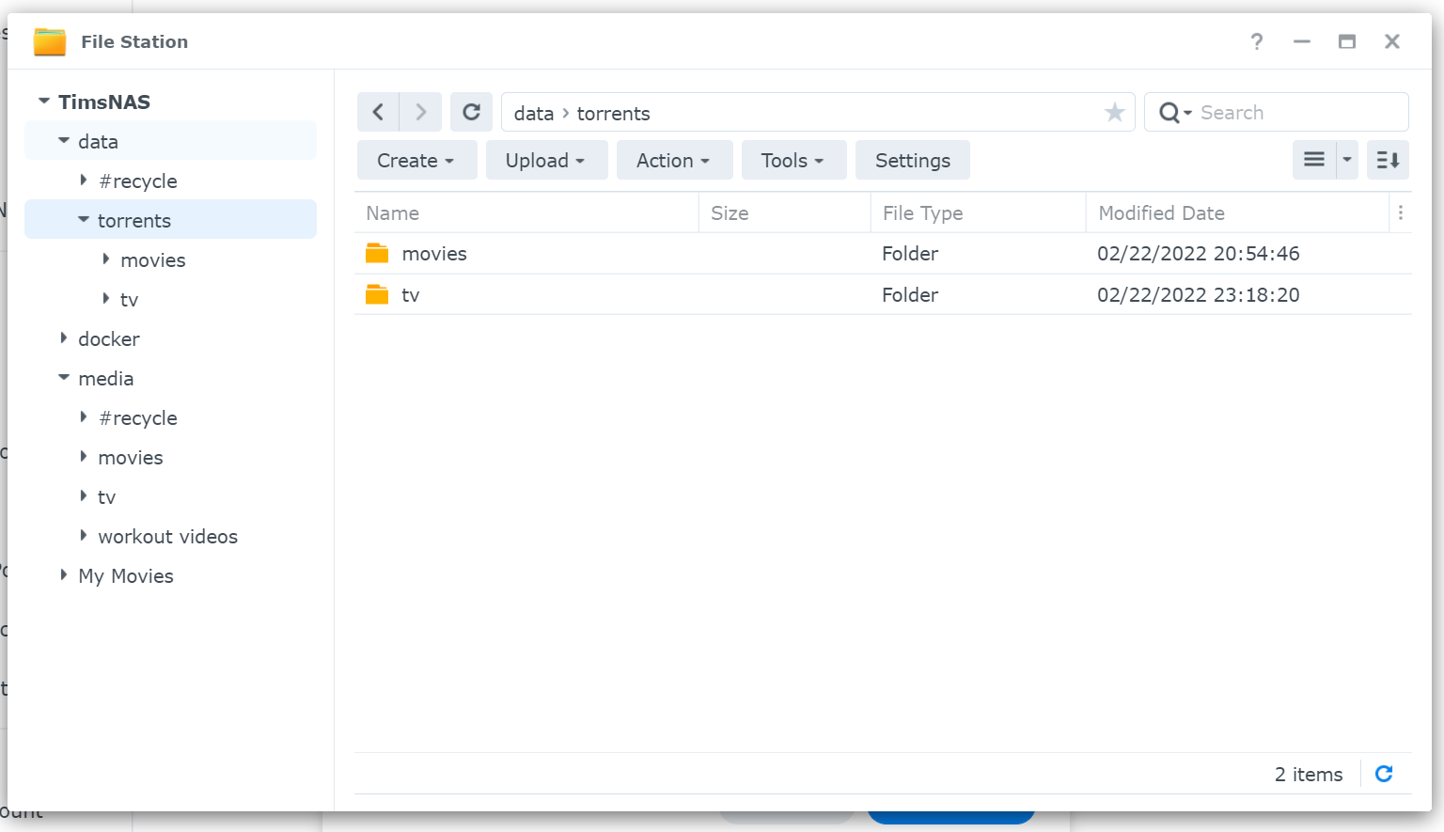
Task: Open the sort order icon
Action: tap(1388, 160)
